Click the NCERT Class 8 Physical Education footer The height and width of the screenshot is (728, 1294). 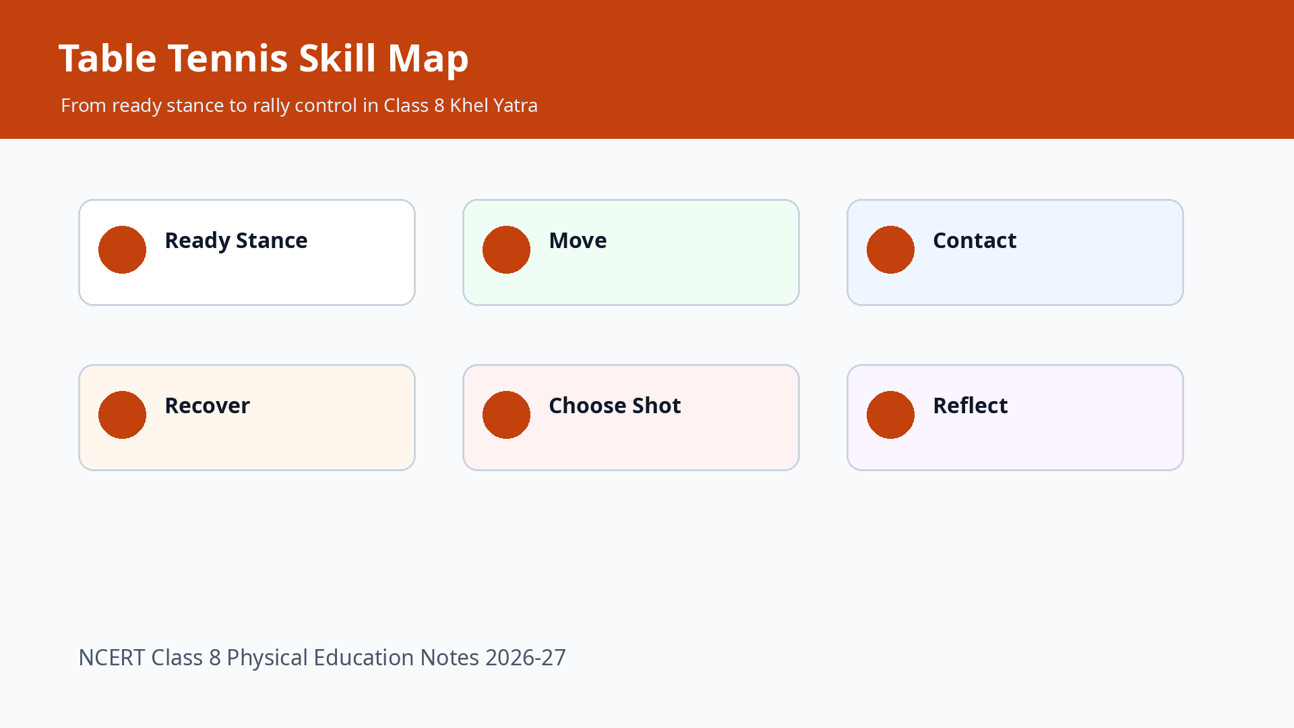point(322,658)
